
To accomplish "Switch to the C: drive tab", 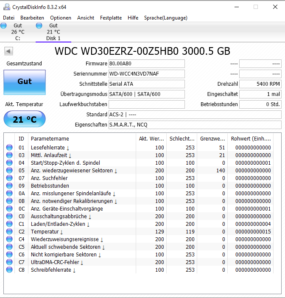I will [x=18, y=32].
